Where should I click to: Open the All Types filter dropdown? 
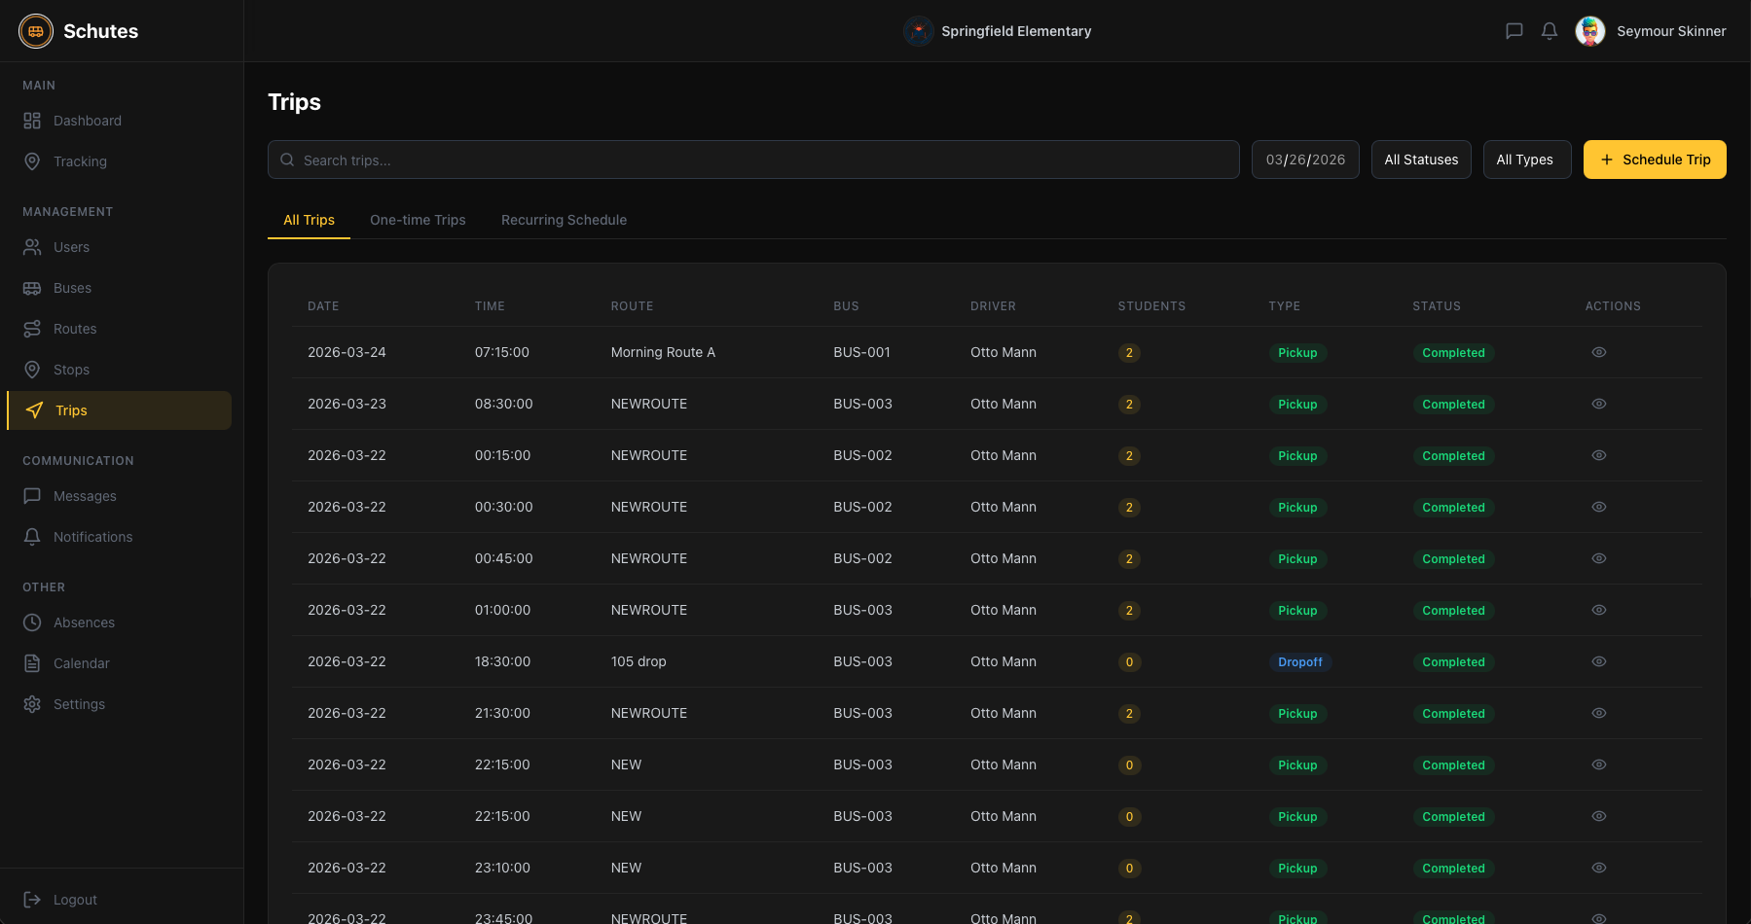tap(1525, 160)
